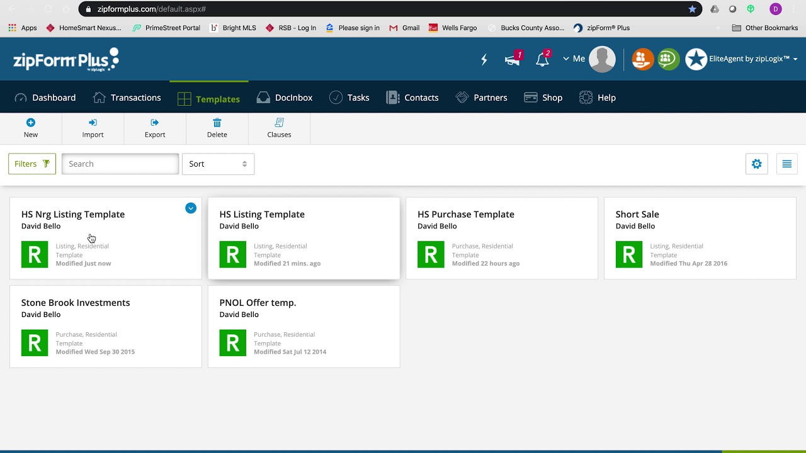Open the settings gear icon
Screen dimensions: 806x453
[757, 164]
